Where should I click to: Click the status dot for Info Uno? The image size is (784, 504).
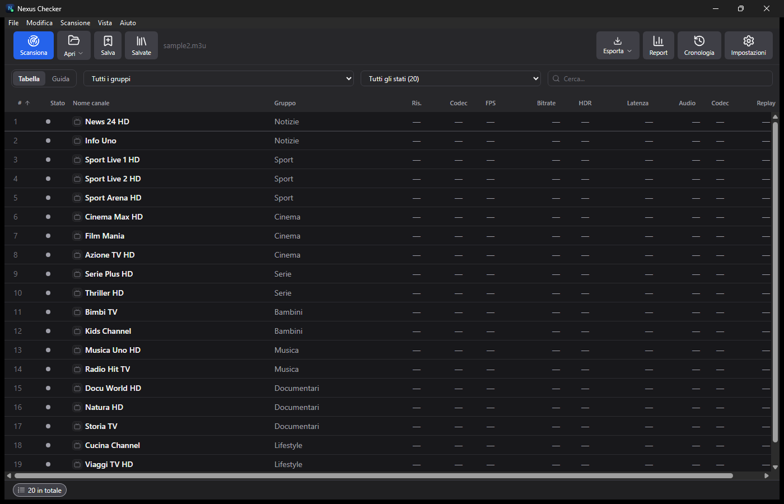point(48,141)
